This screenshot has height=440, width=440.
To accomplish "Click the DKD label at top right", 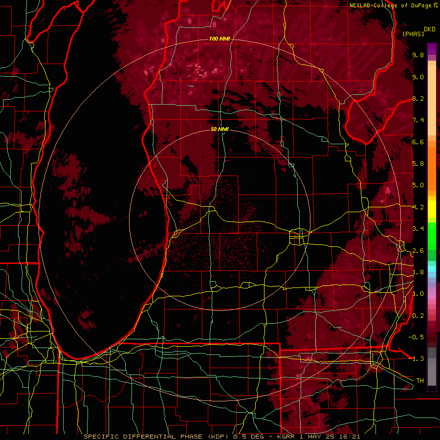I will click(x=430, y=29).
